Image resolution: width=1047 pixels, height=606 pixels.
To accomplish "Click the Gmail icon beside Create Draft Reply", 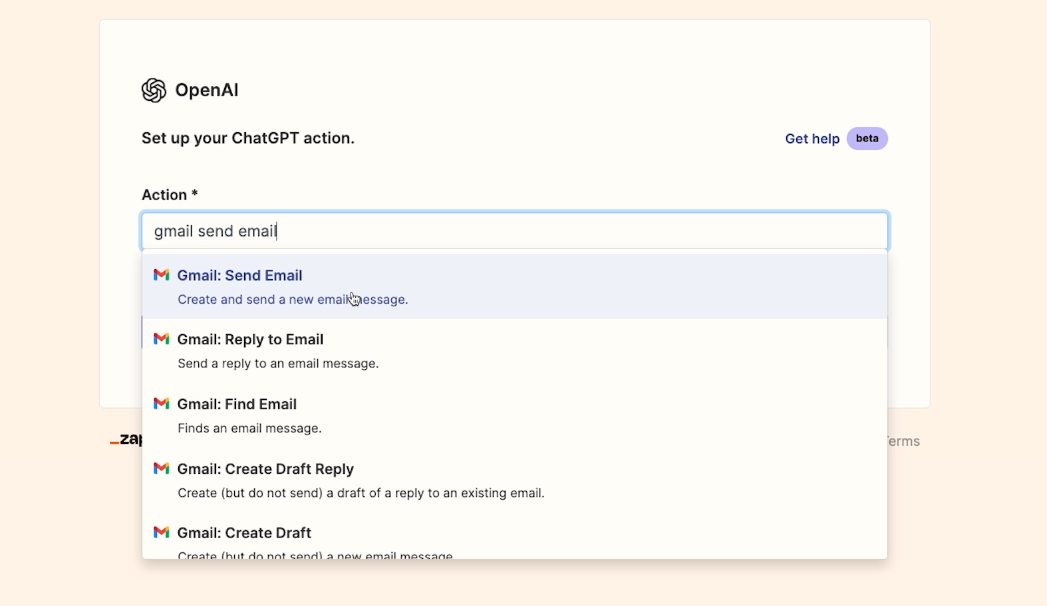I will pyautogui.click(x=162, y=468).
